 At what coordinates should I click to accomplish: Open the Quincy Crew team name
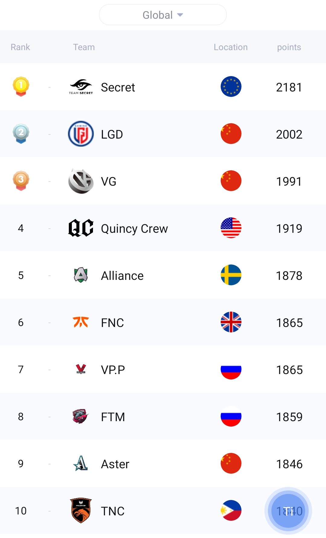[x=134, y=229]
